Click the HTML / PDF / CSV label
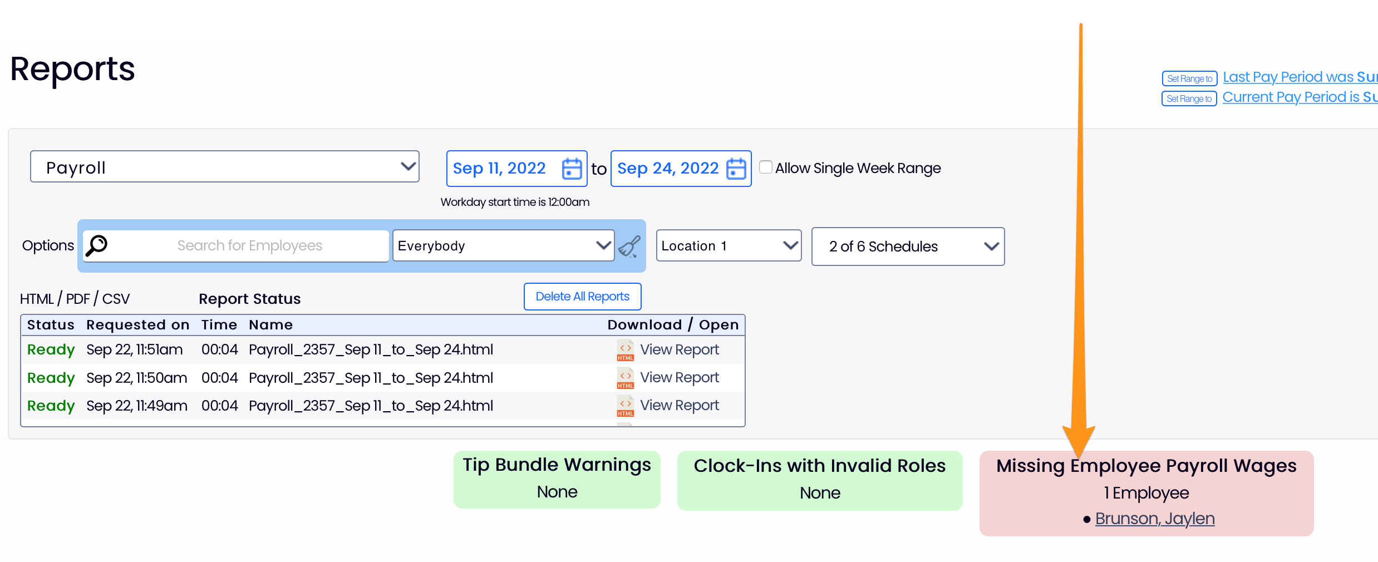The width and height of the screenshot is (1378, 562). click(75, 299)
